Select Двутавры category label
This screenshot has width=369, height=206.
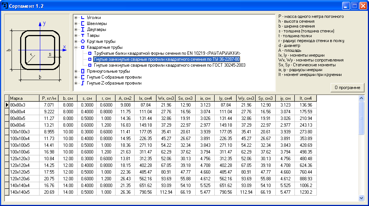(97, 29)
